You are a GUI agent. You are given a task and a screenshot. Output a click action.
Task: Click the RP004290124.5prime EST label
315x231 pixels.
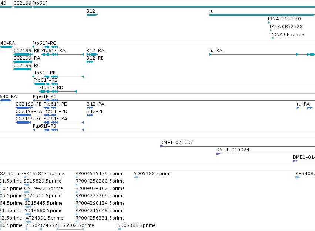(100, 203)
